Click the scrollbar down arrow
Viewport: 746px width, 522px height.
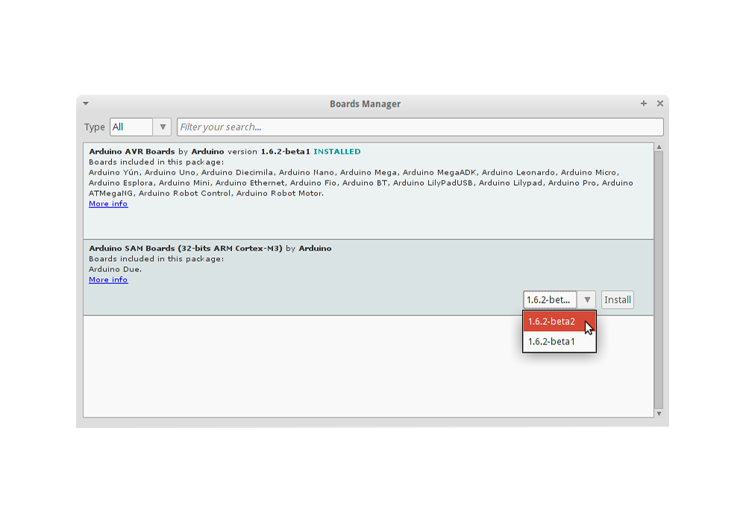click(x=659, y=414)
